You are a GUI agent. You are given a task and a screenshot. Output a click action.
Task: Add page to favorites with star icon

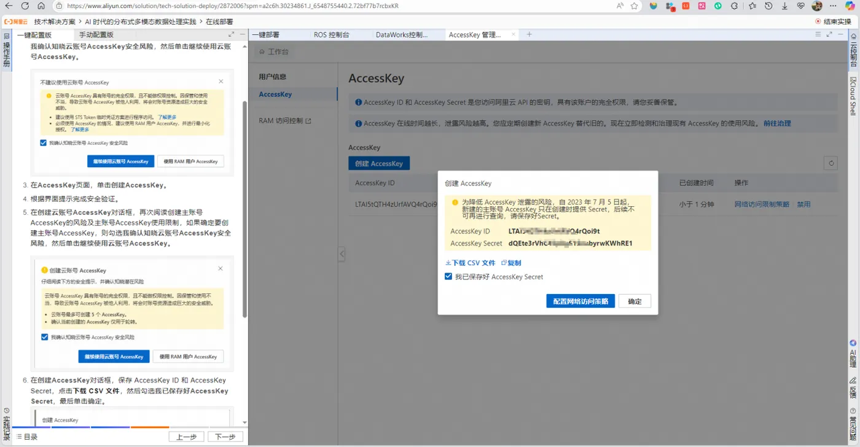(x=635, y=6)
